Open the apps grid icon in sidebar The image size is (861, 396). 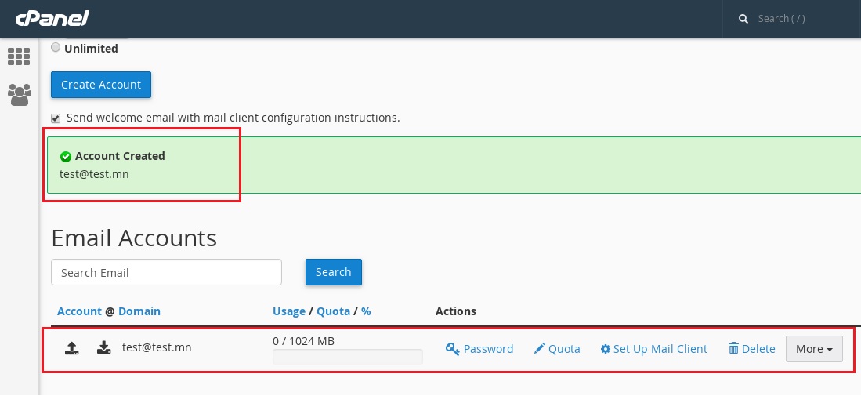tap(19, 56)
